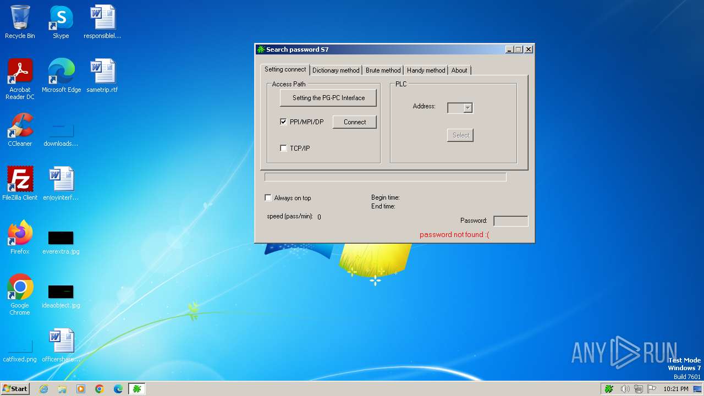Switch to the Handy method tab
This screenshot has width=704, height=396.
tap(426, 70)
